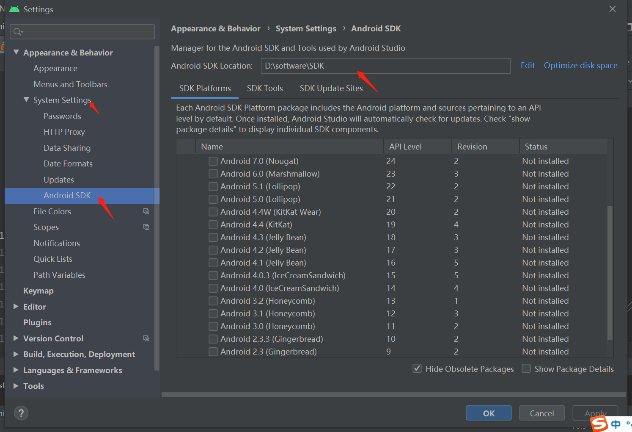Check the Android 7.0 (Nougat) checkbox
This screenshot has width=632, height=432.
point(213,161)
